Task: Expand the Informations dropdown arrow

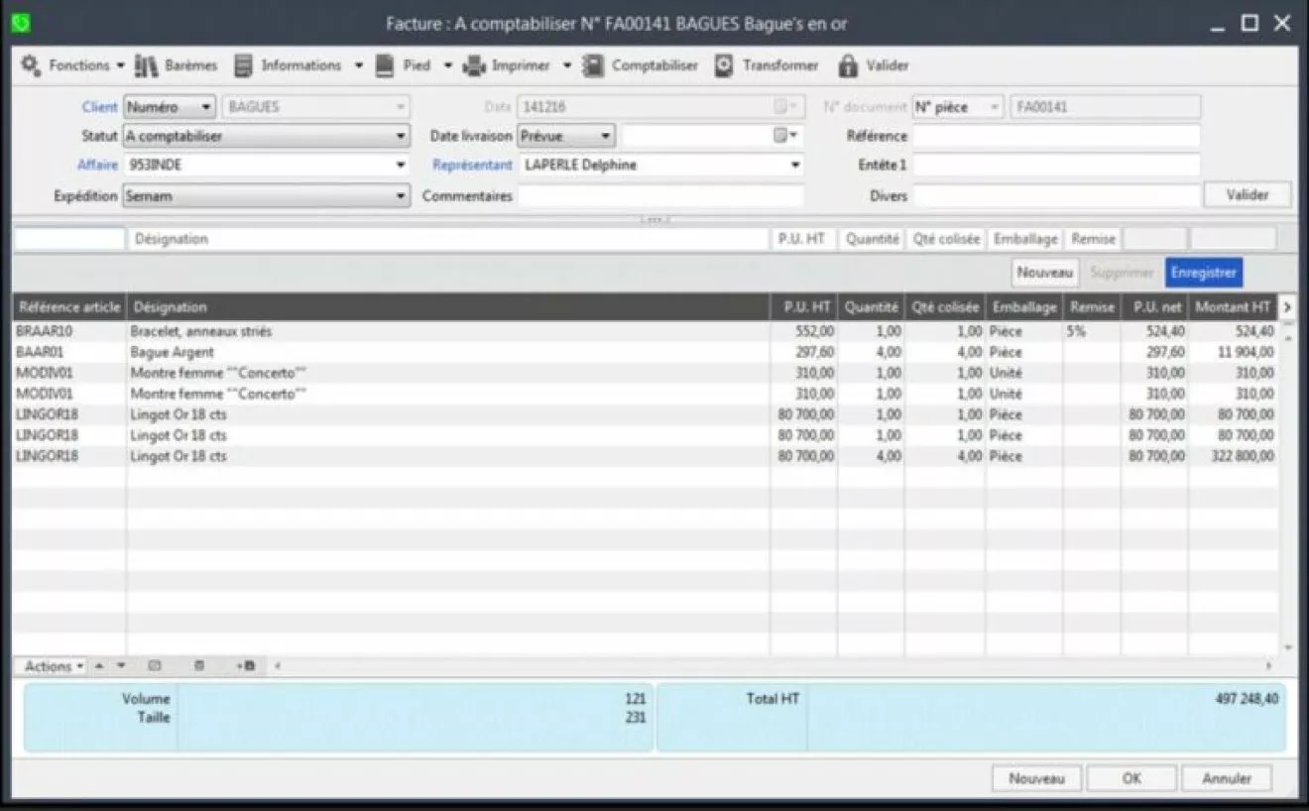Action: click(359, 65)
